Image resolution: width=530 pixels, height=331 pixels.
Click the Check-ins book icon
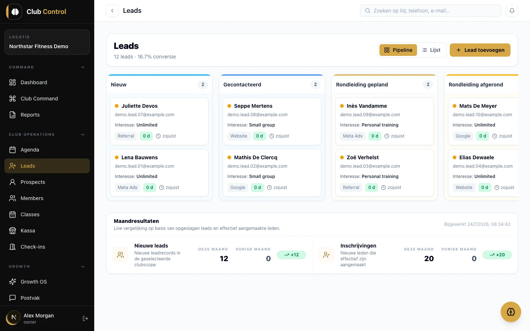[13, 247]
